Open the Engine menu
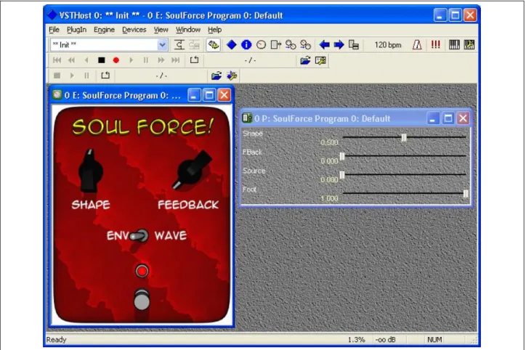 104,30
